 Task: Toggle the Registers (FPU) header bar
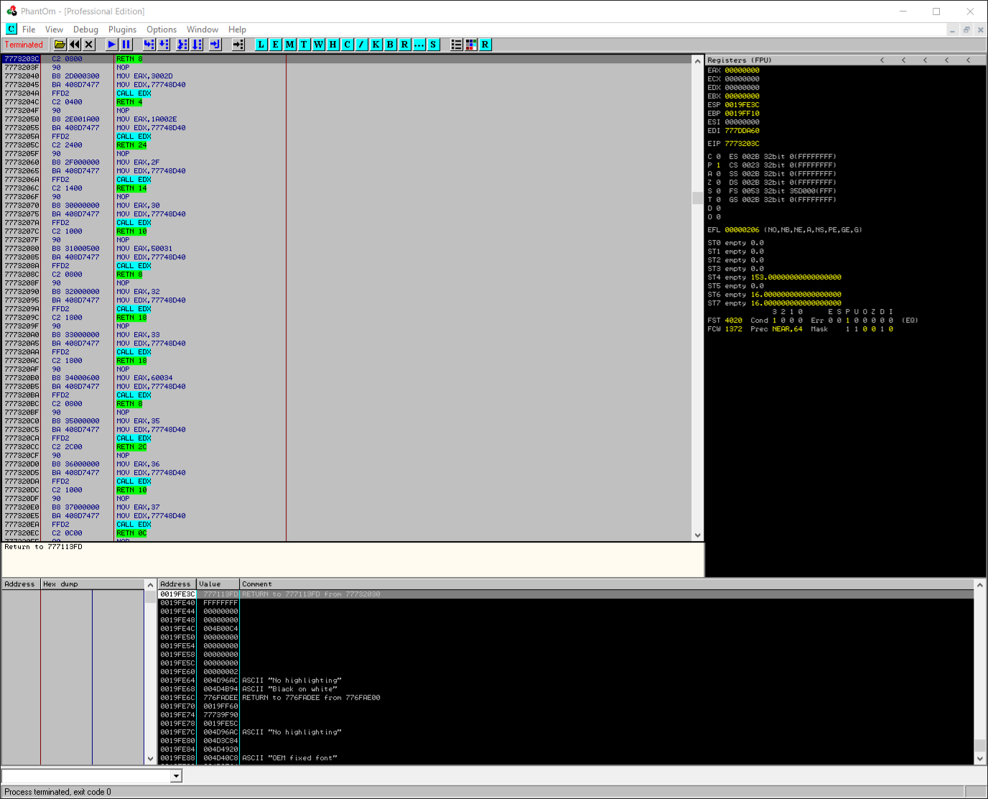(845, 60)
